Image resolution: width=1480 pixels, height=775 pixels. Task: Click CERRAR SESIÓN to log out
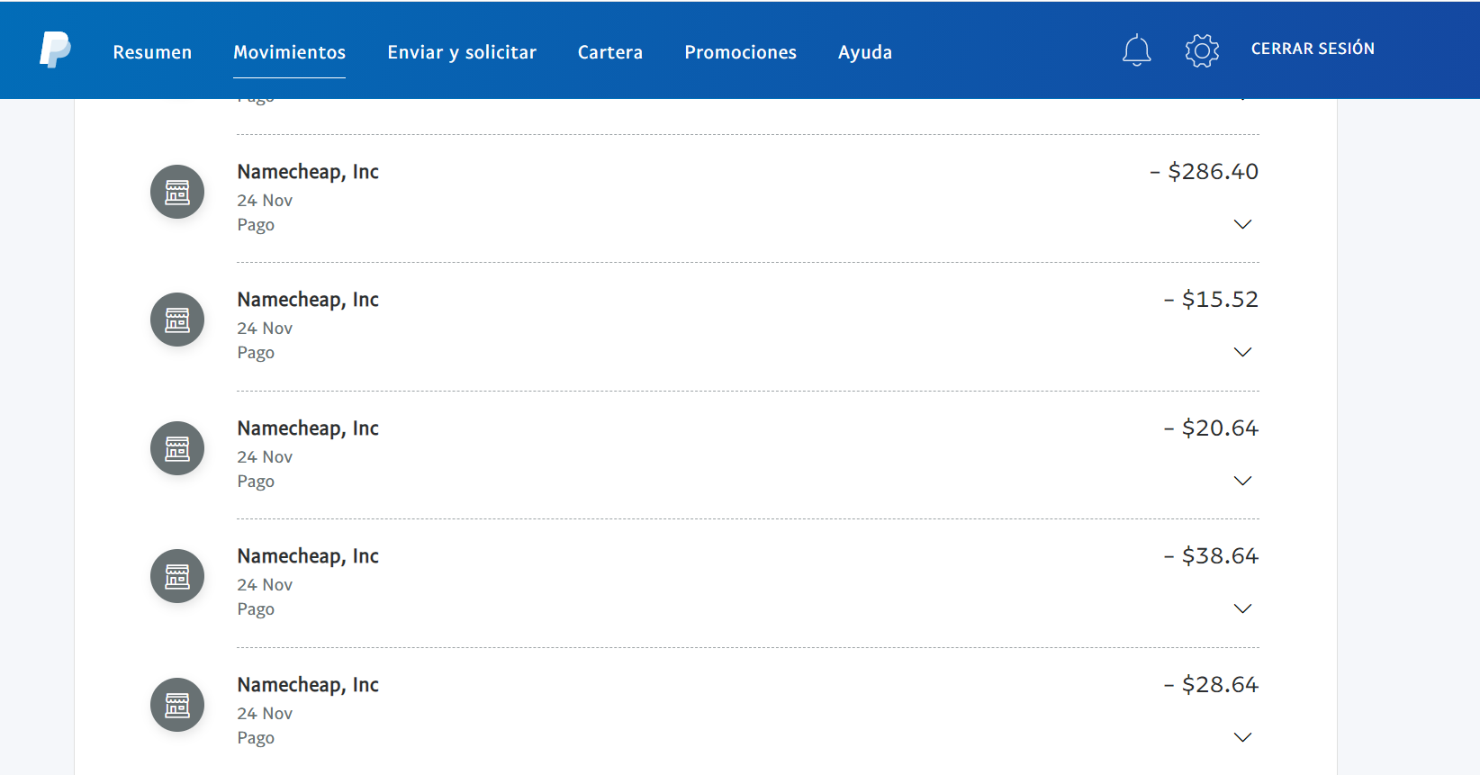(x=1313, y=49)
